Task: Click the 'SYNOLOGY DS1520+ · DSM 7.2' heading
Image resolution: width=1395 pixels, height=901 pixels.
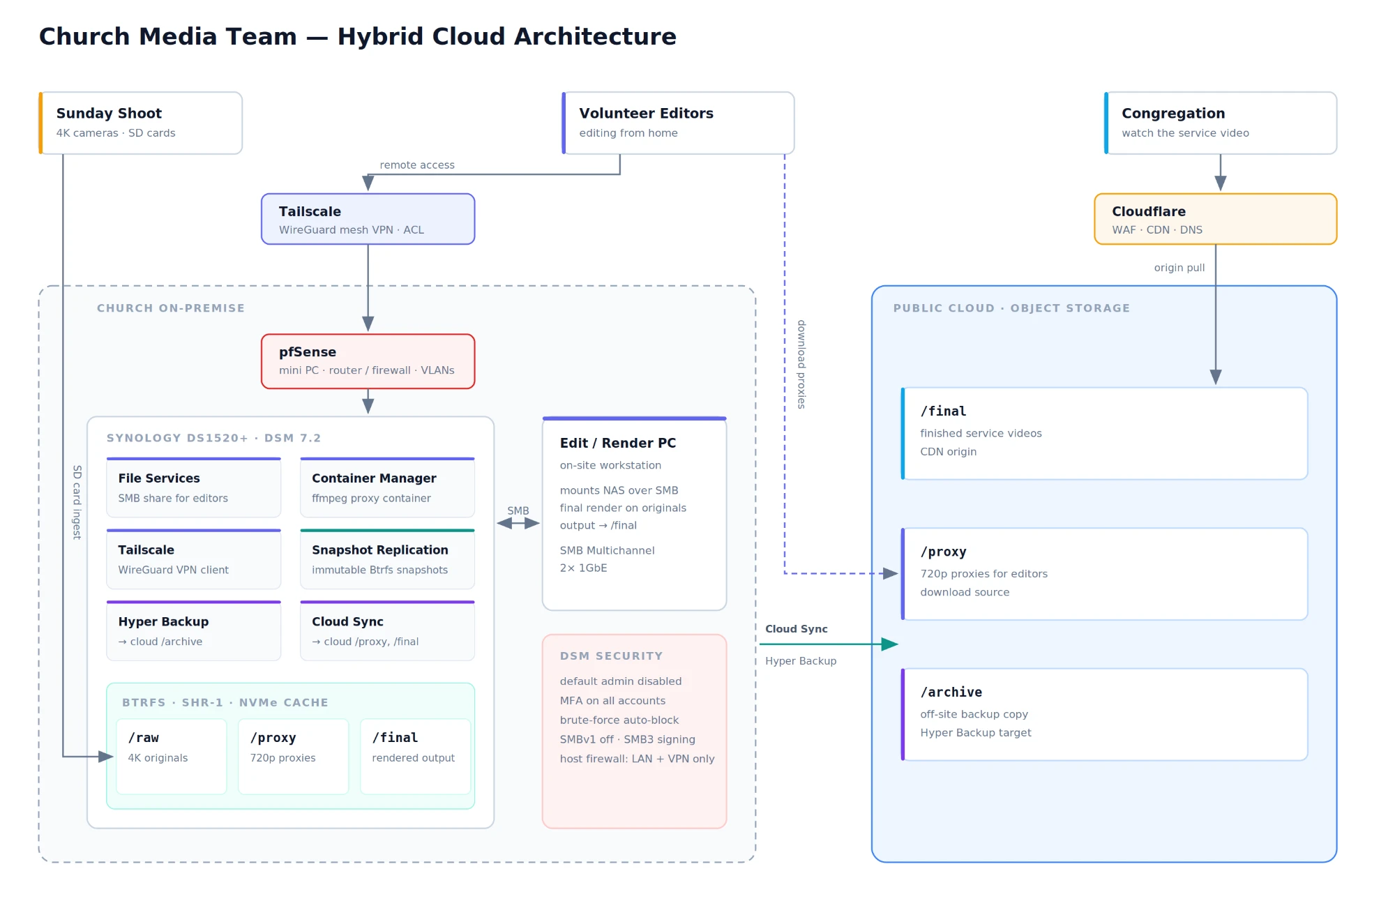Action: pyautogui.click(x=213, y=438)
